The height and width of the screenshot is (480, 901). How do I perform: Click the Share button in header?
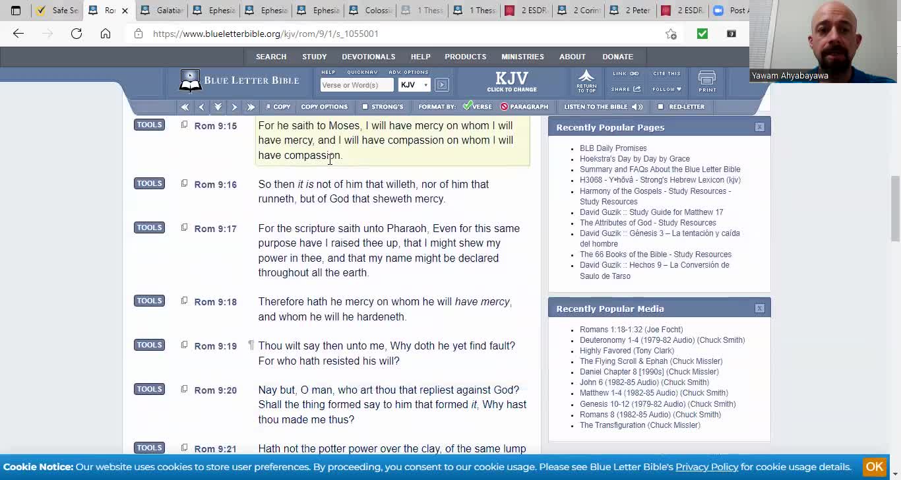(x=625, y=89)
